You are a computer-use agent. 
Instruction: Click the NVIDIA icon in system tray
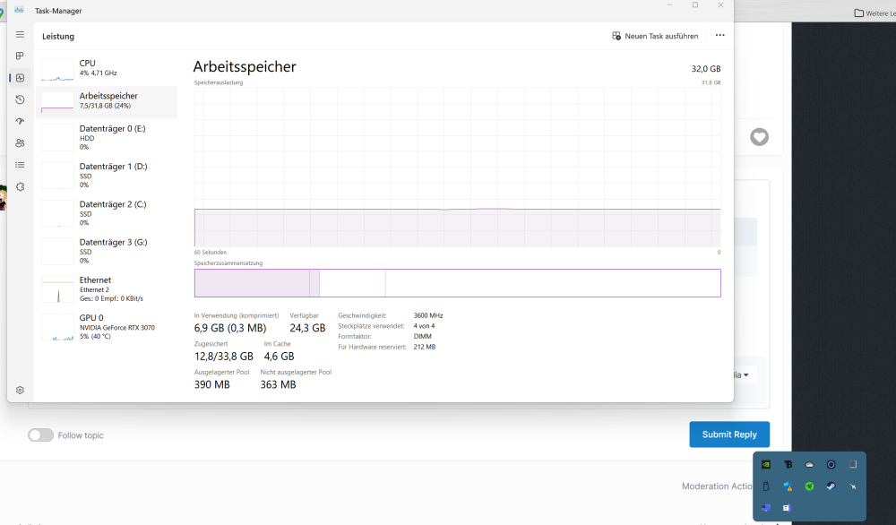click(765, 464)
